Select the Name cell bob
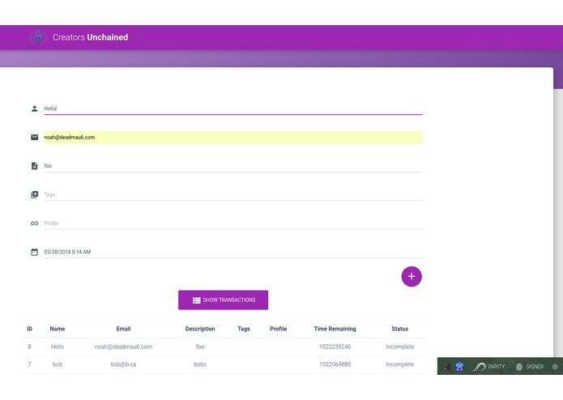 click(58, 364)
